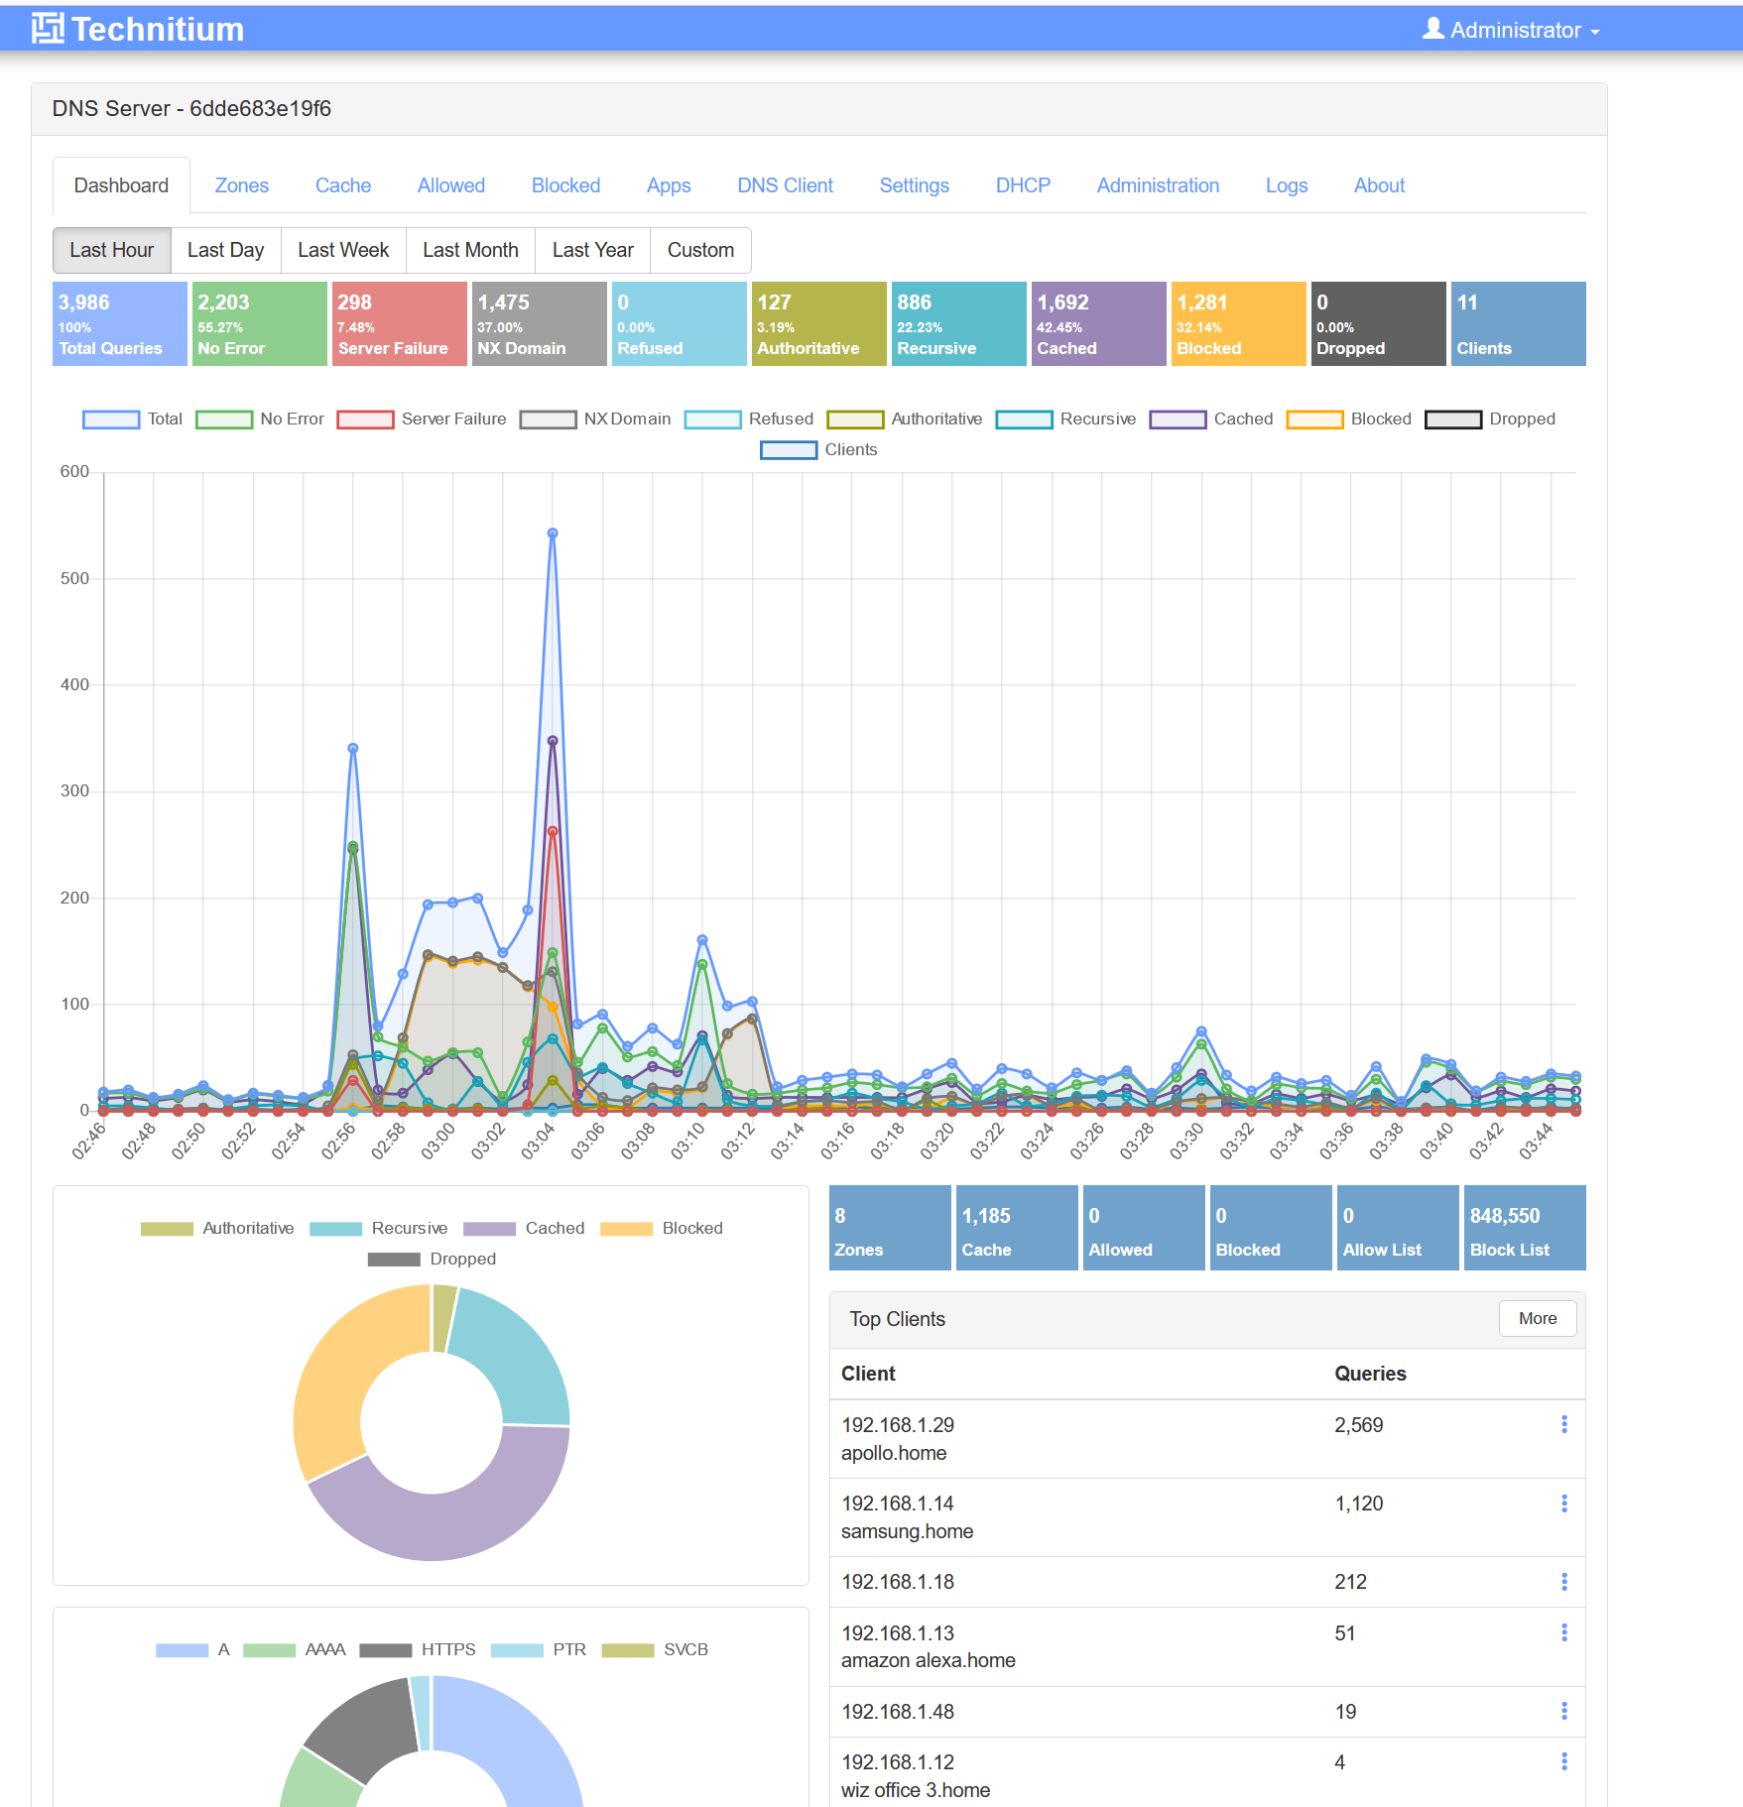Switch to the Cache tab
The height and width of the screenshot is (1807, 1743).
coord(343,185)
